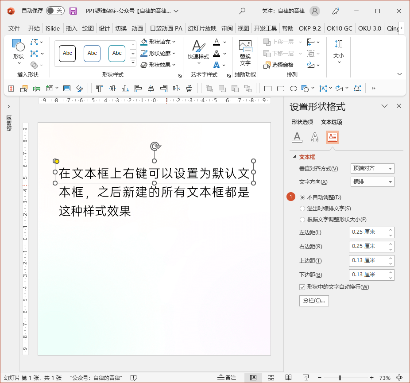Uncheck 形状中的文字自动换行 checkbox
This screenshot has height=383, width=410.
[302, 287]
